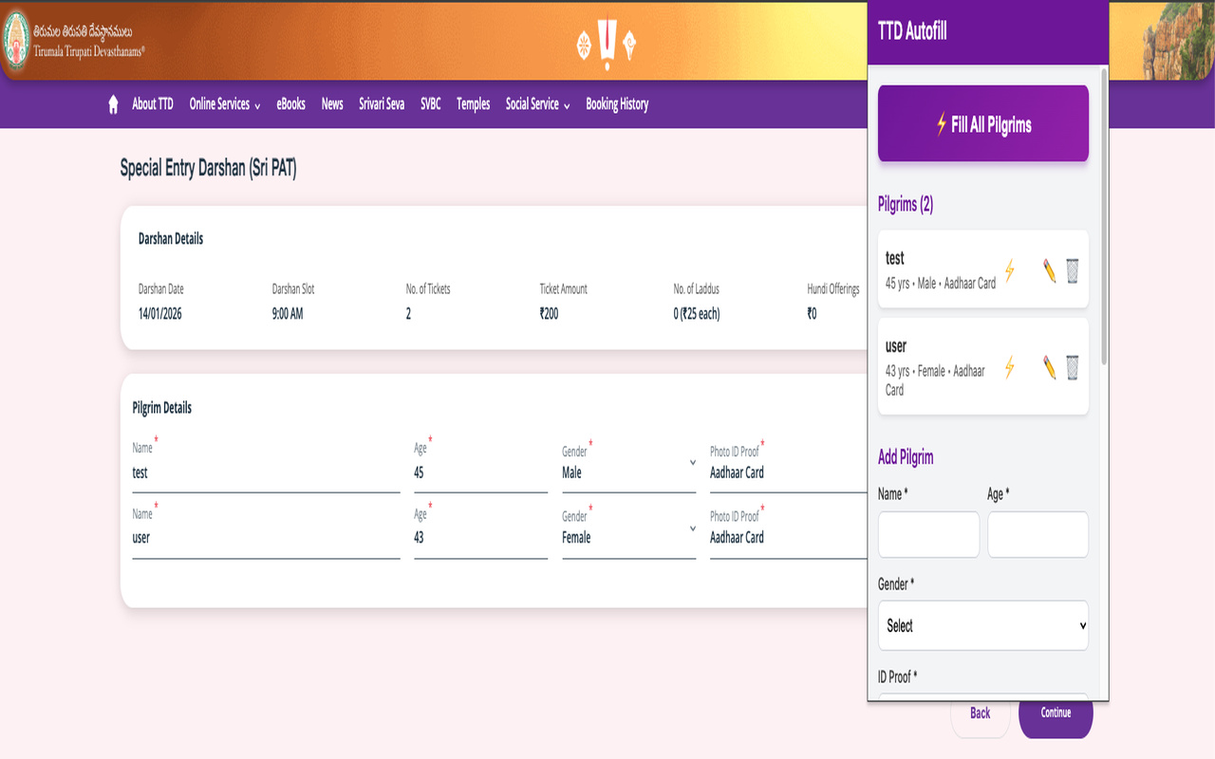Open the Srivari Seva menu item
The height and width of the screenshot is (759, 1215).
pos(382,104)
